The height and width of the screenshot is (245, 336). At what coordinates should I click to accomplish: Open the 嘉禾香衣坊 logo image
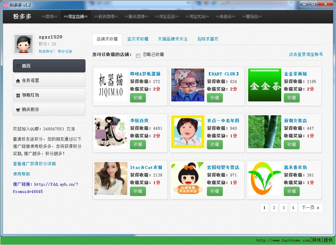(x=265, y=178)
